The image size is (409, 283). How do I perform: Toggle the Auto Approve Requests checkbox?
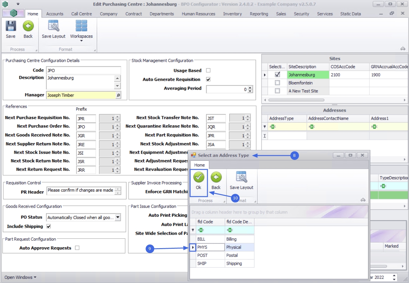pyautogui.click(x=77, y=248)
